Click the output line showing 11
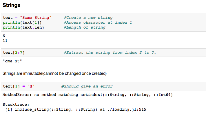Viewport: 206px width, 119px height. pos(5,41)
